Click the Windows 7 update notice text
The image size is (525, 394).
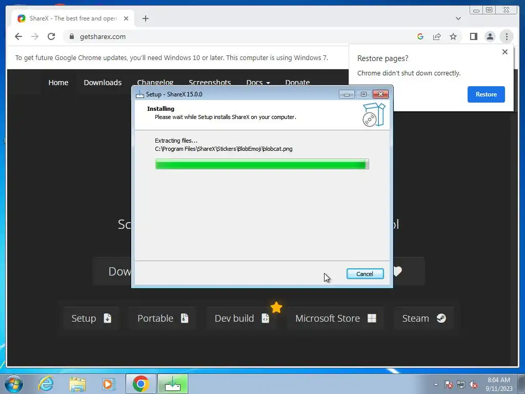click(171, 57)
